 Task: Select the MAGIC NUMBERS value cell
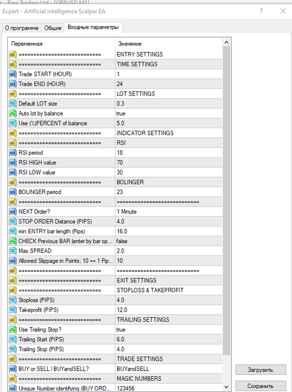(169, 379)
